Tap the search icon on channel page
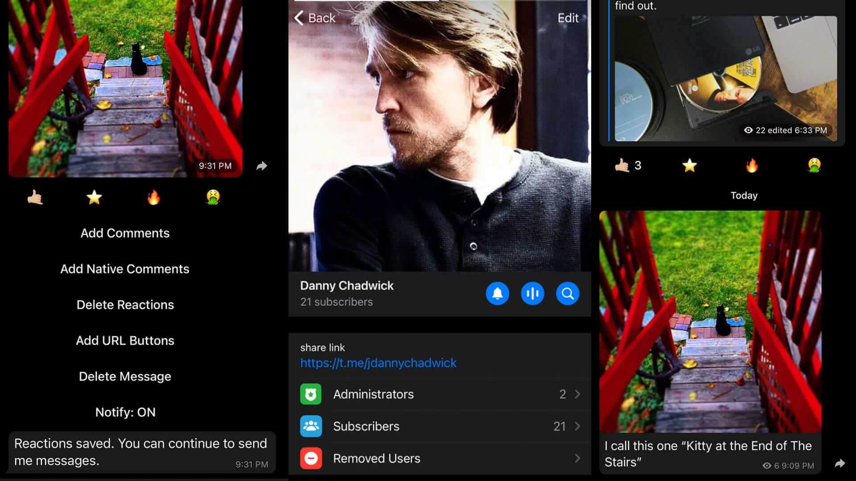This screenshot has width=856, height=481. click(x=568, y=293)
